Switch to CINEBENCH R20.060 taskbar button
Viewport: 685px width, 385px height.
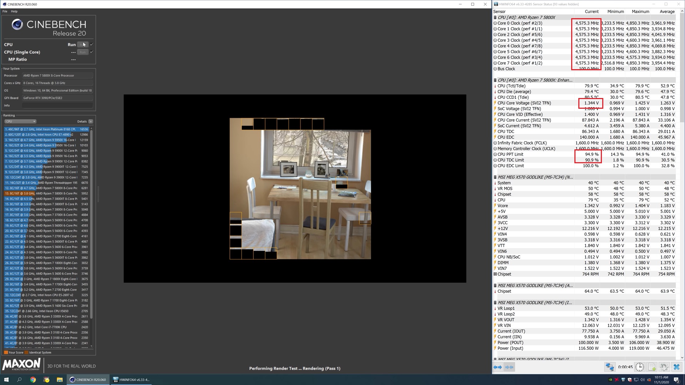tap(88, 380)
